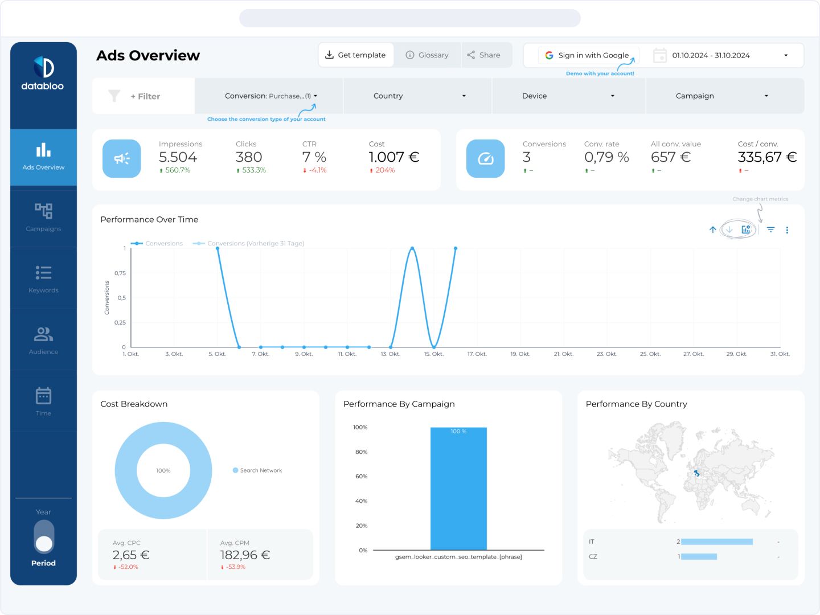Screen dimensions: 820x615
Task: Sign in with Google
Action: tap(588, 55)
